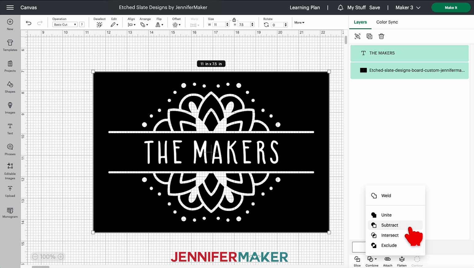Click the canvas vertical scrollbar
Screen dimensions: 474x268
[x=346, y=40]
